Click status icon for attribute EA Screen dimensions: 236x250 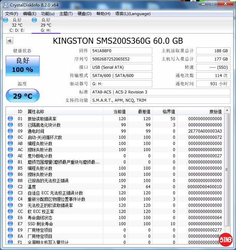[x=10, y=236]
